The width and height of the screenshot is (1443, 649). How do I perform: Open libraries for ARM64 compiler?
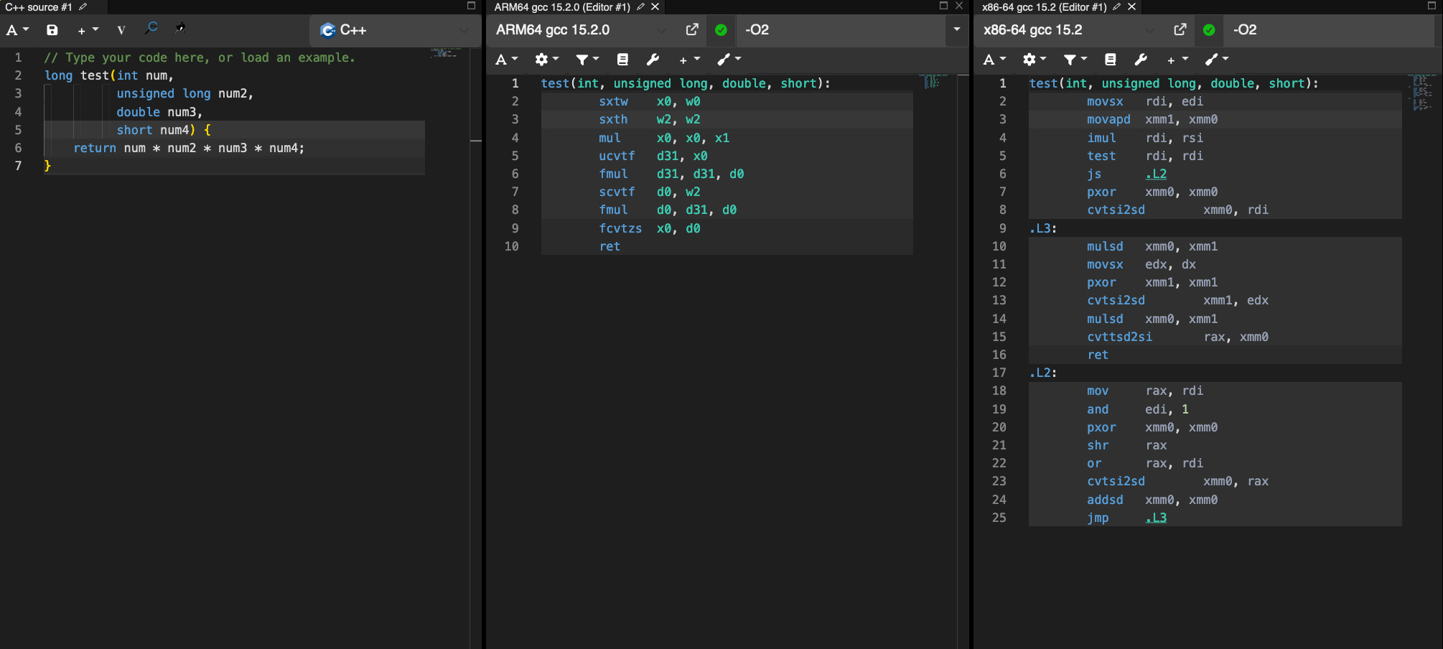click(622, 60)
